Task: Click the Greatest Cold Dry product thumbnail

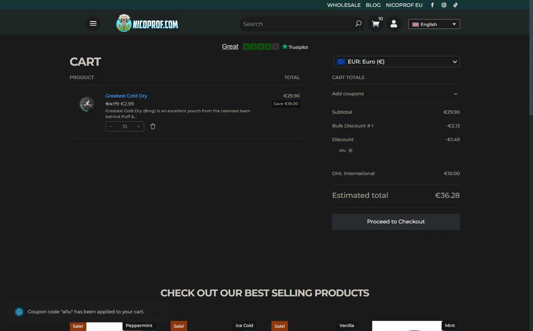Action: (87, 104)
